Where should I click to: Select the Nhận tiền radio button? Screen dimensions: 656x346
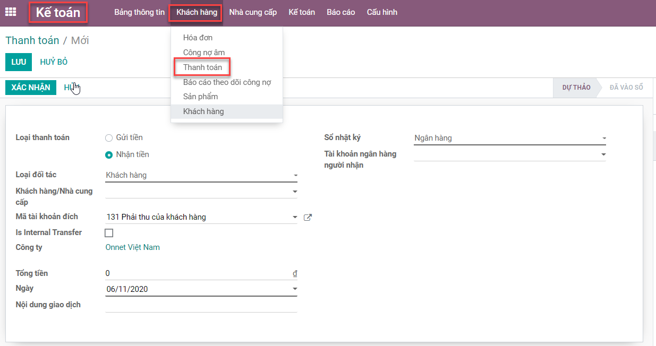point(109,155)
